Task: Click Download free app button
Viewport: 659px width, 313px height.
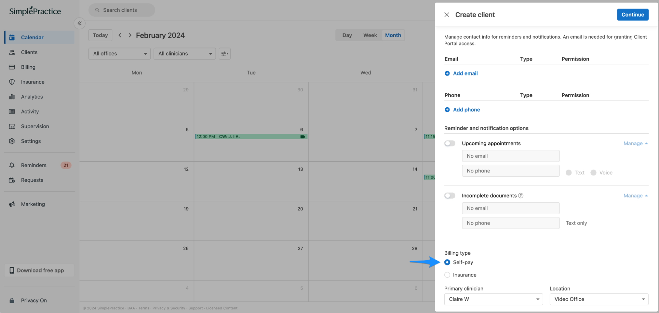Action: [x=39, y=270]
